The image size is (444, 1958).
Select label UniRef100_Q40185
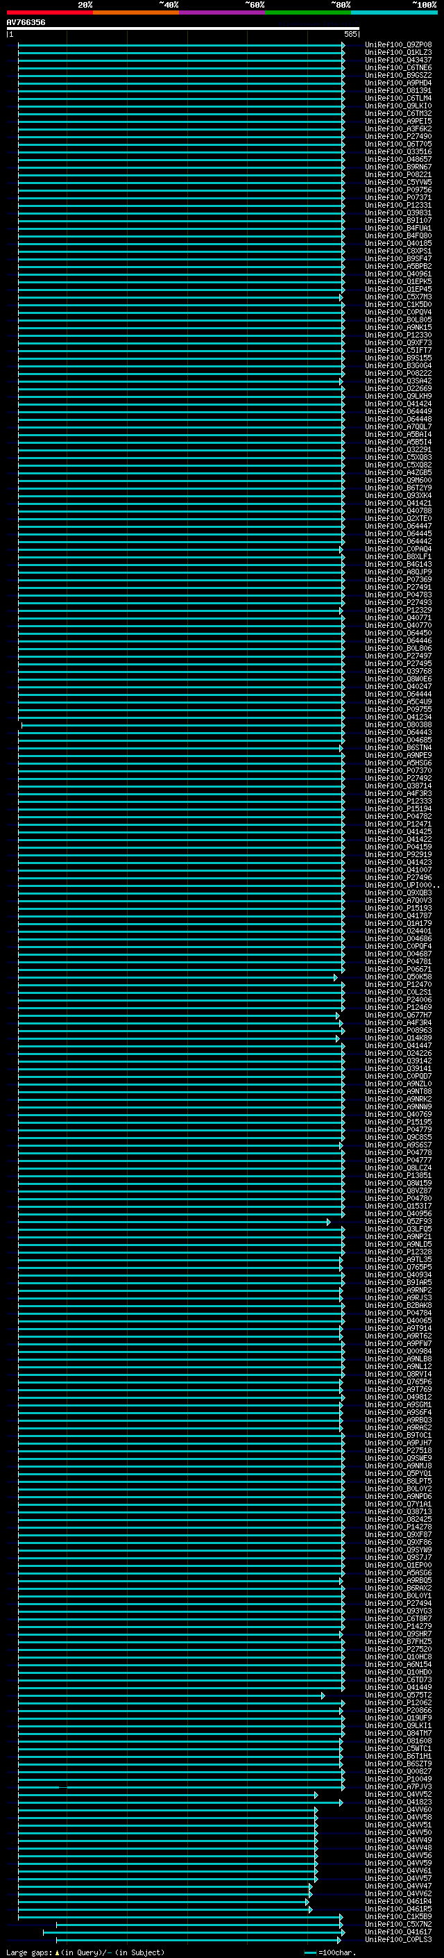(398, 243)
